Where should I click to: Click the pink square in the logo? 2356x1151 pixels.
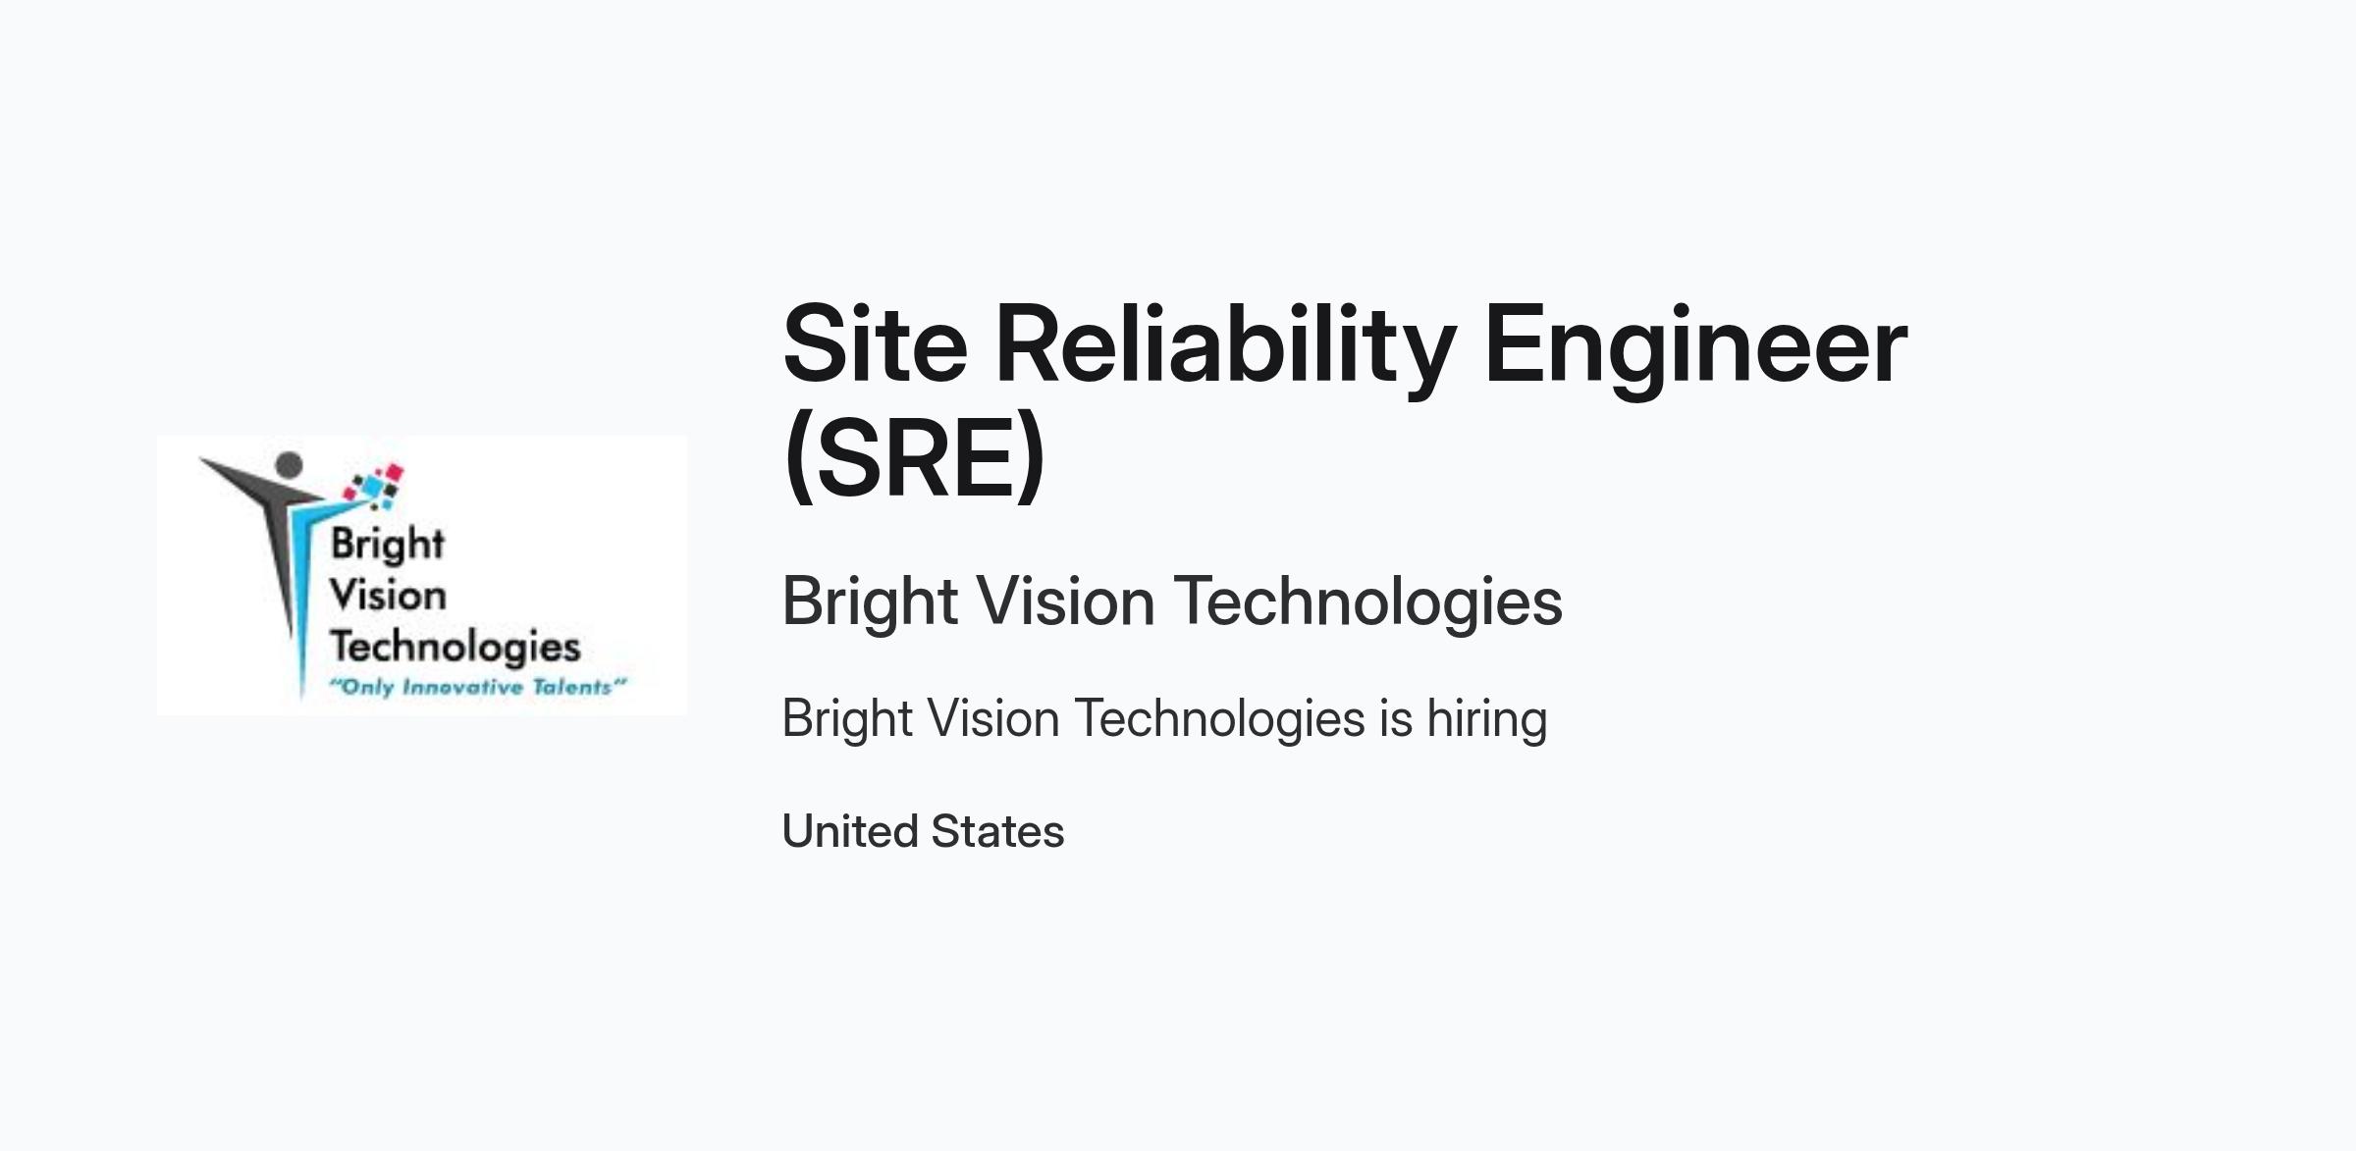[394, 473]
